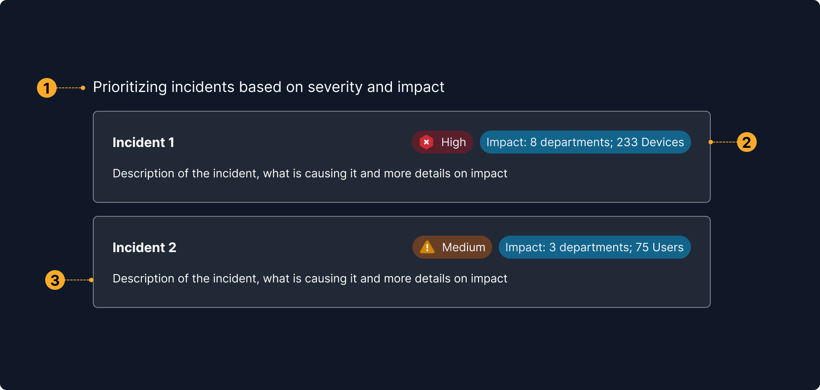The height and width of the screenshot is (390, 820).
Task: Open the 3 departments 75 Users impact badge
Action: tap(594, 247)
